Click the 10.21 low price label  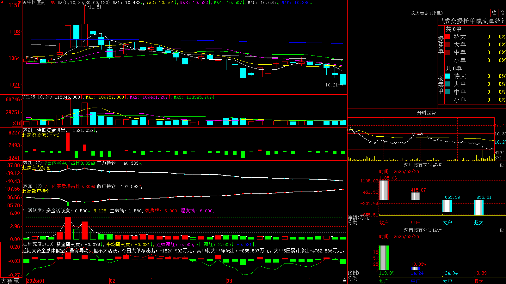pyautogui.click(x=331, y=85)
